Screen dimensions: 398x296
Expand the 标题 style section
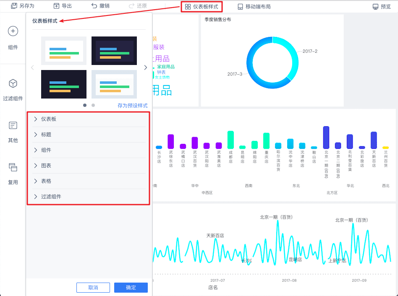pos(89,135)
